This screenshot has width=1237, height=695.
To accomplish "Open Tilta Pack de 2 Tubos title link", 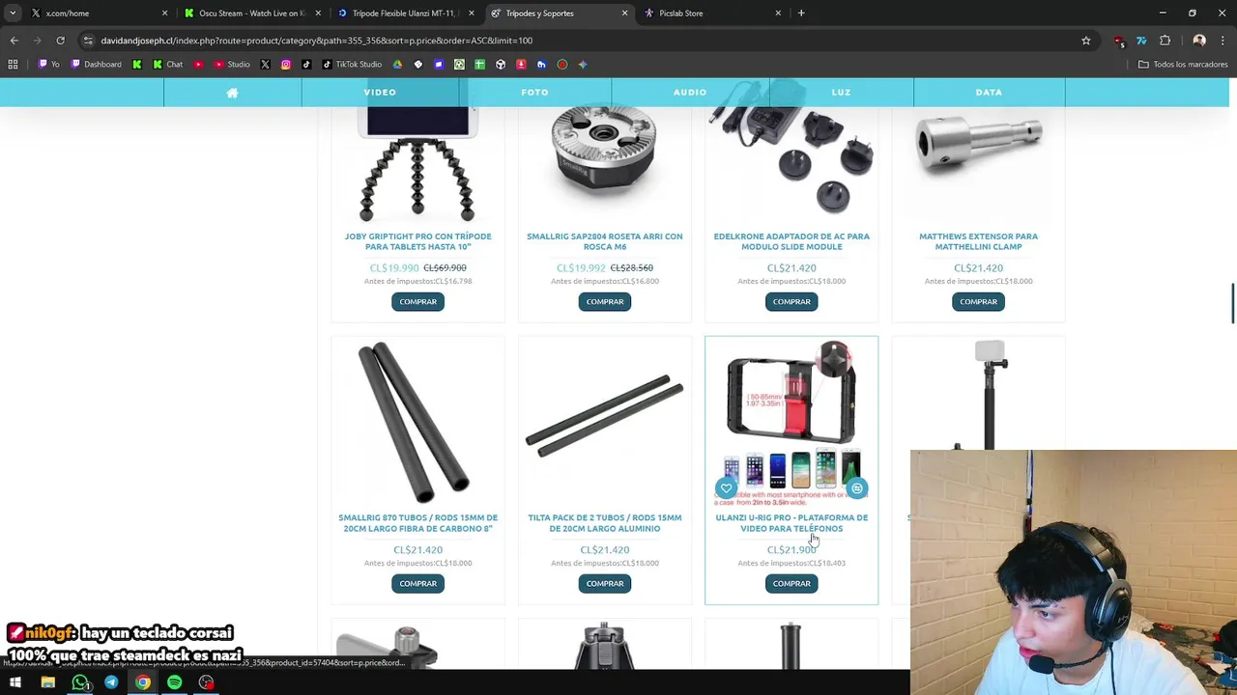I will click(x=605, y=523).
